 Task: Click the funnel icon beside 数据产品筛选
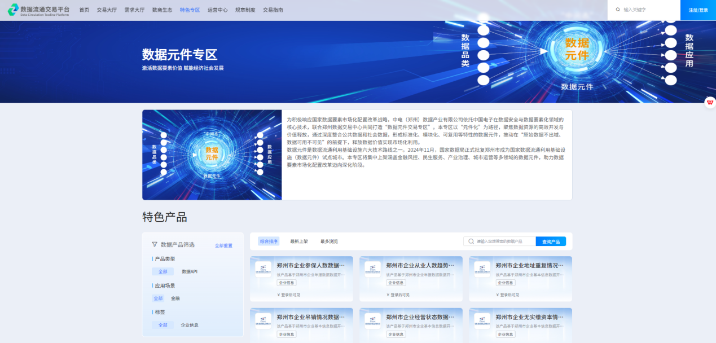click(155, 244)
